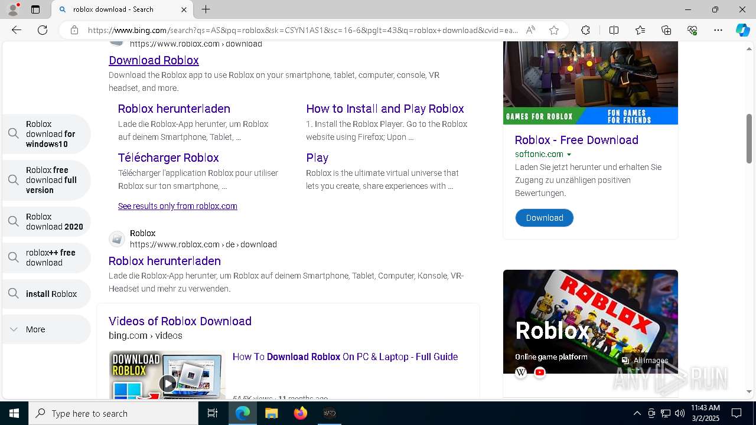Open 'Roblox herunterladen' sublink under Download Roblox
756x425 pixels.
(x=174, y=109)
